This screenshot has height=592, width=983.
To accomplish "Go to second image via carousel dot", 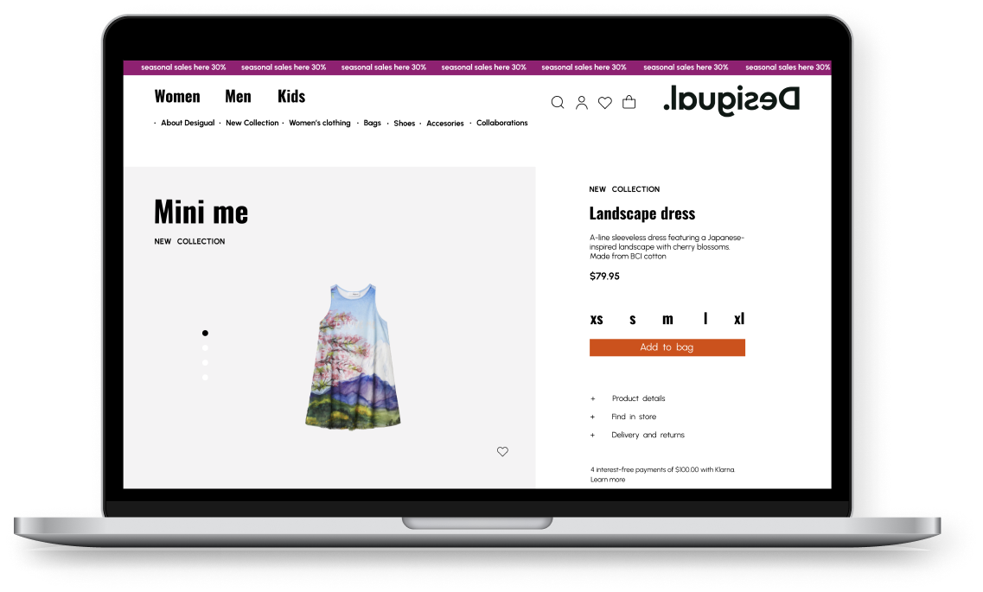I will [x=205, y=348].
